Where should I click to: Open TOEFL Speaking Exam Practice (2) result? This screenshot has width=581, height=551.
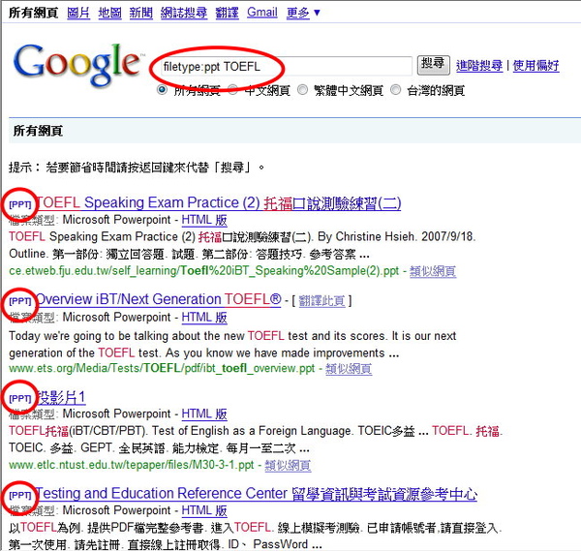click(219, 203)
